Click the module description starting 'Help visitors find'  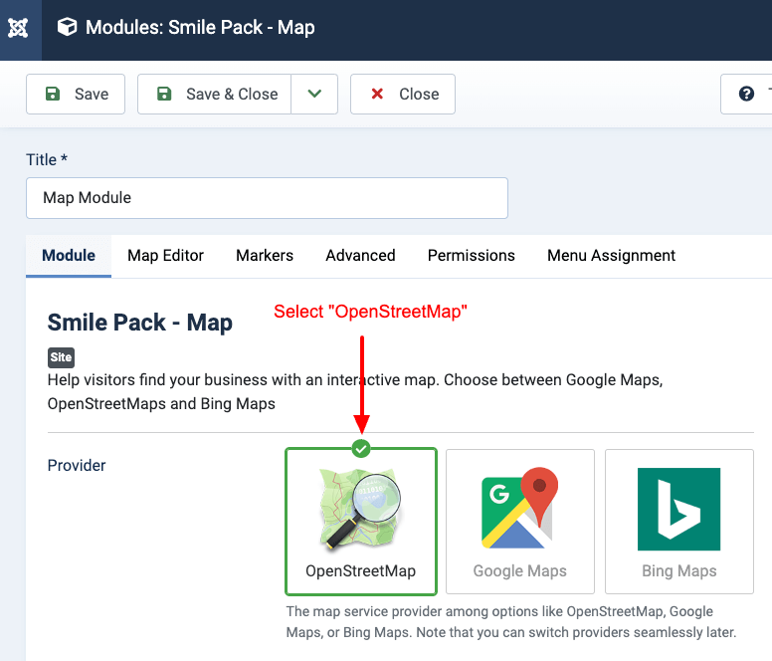(355, 392)
